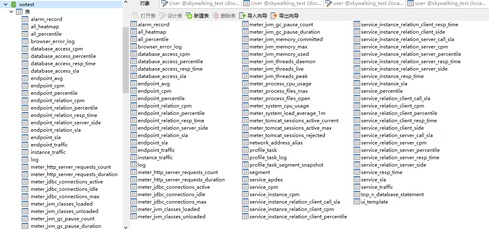Select profile_task_segment_snapshot in object list
Image resolution: width=489 pixels, height=229 pixels.
pos(286,165)
